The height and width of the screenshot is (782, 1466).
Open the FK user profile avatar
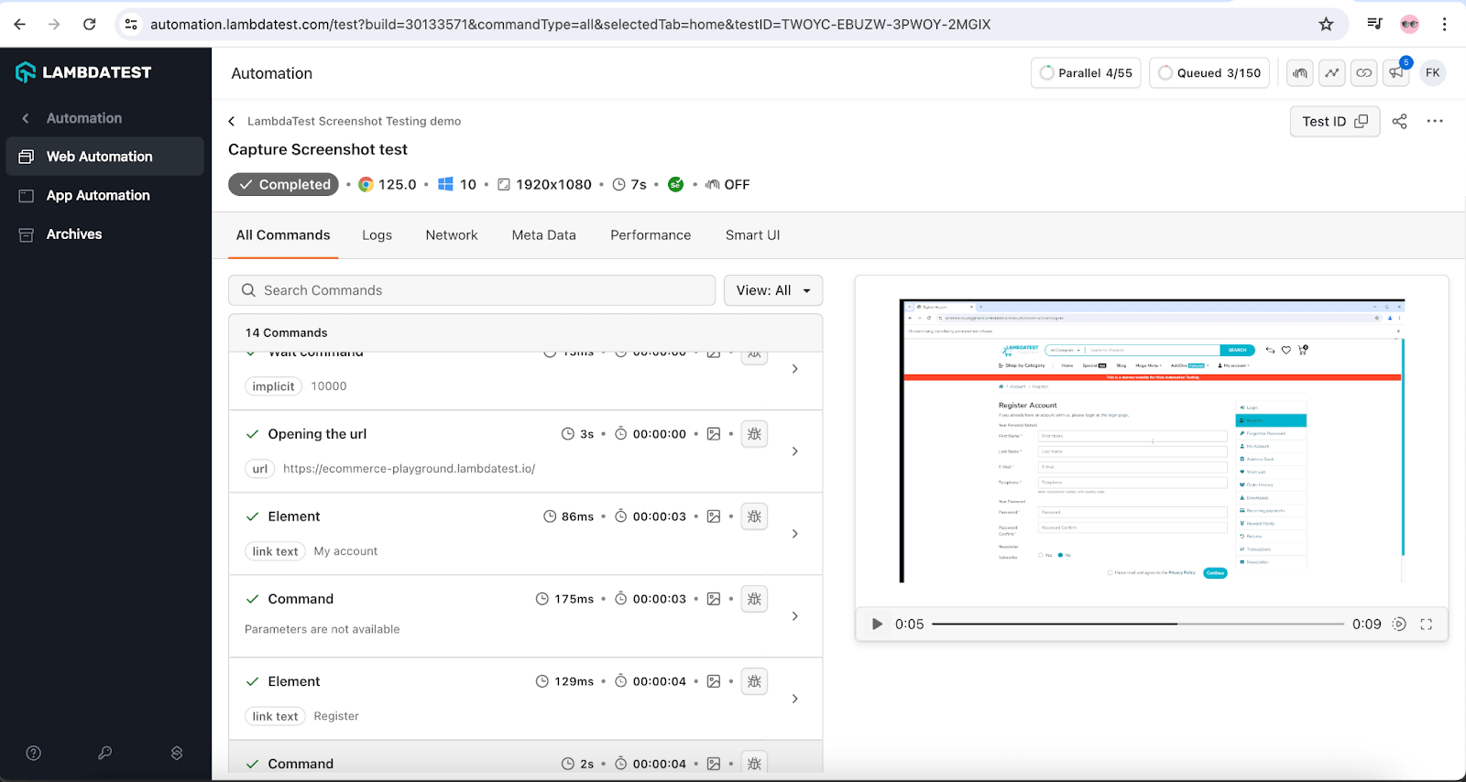[x=1433, y=73]
